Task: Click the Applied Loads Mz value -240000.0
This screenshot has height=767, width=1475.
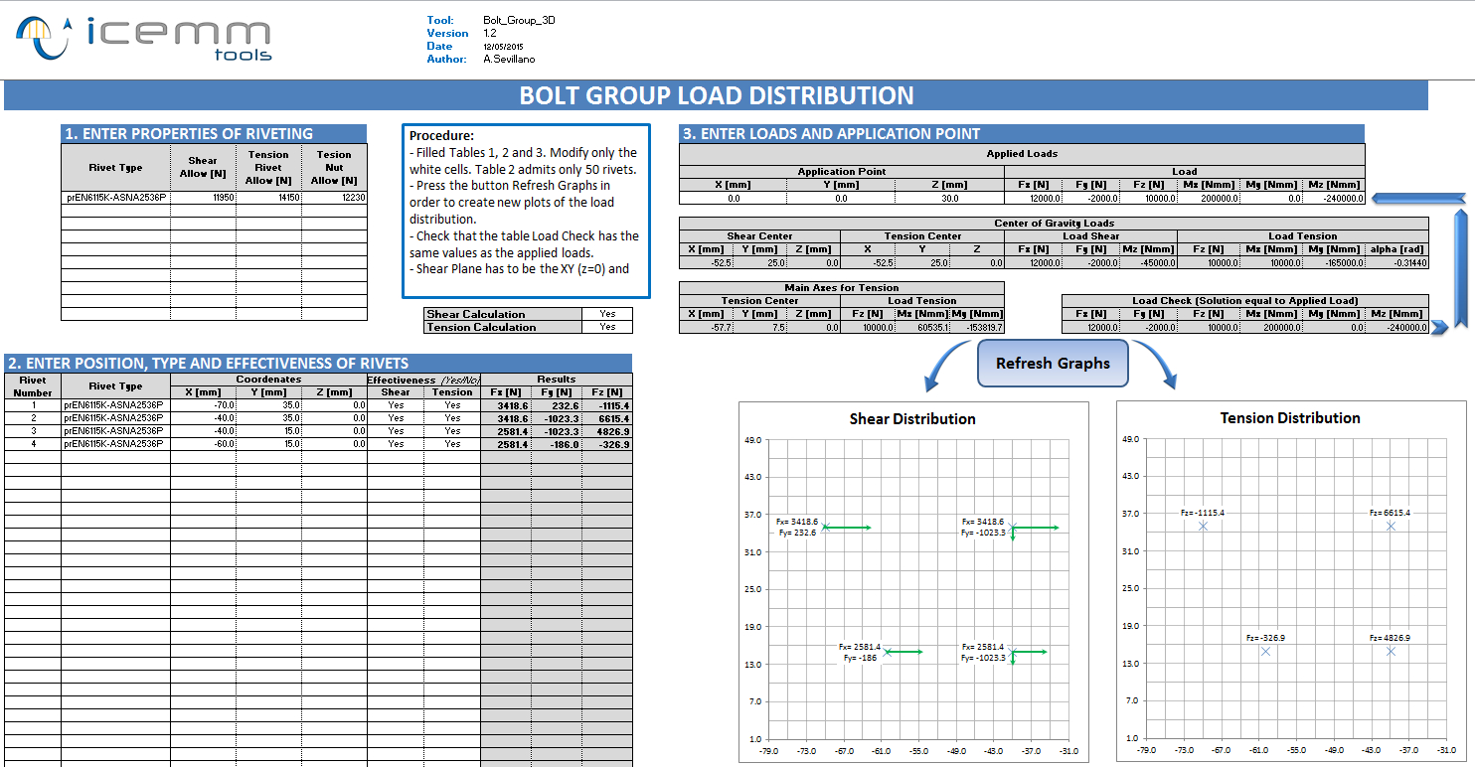Action: 1334,198
